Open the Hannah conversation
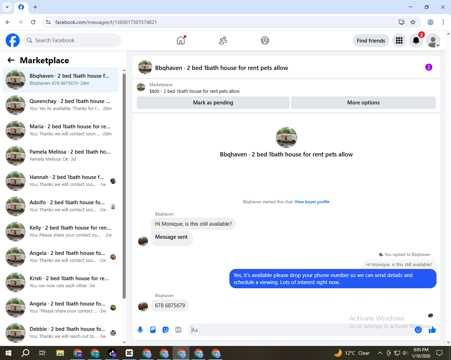This screenshot has height=360, width=451. point(61,181)
